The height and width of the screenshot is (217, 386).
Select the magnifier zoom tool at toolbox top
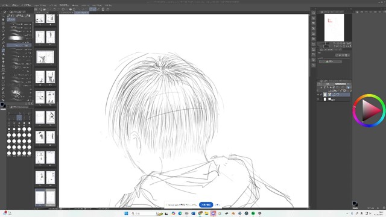3,16
